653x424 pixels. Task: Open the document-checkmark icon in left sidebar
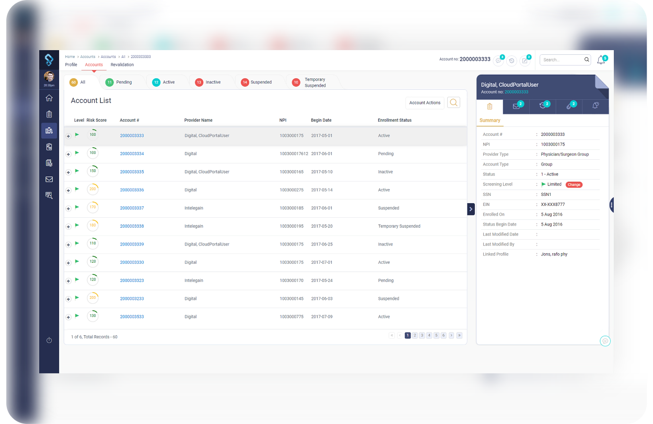coord(49,163)
